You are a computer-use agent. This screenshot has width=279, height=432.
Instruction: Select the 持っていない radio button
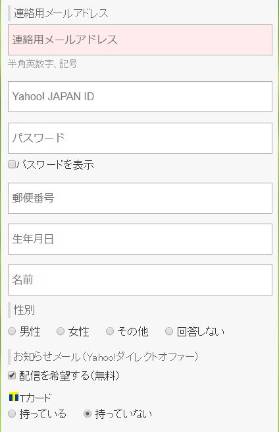pyautogui.click(x=88, y=414)
